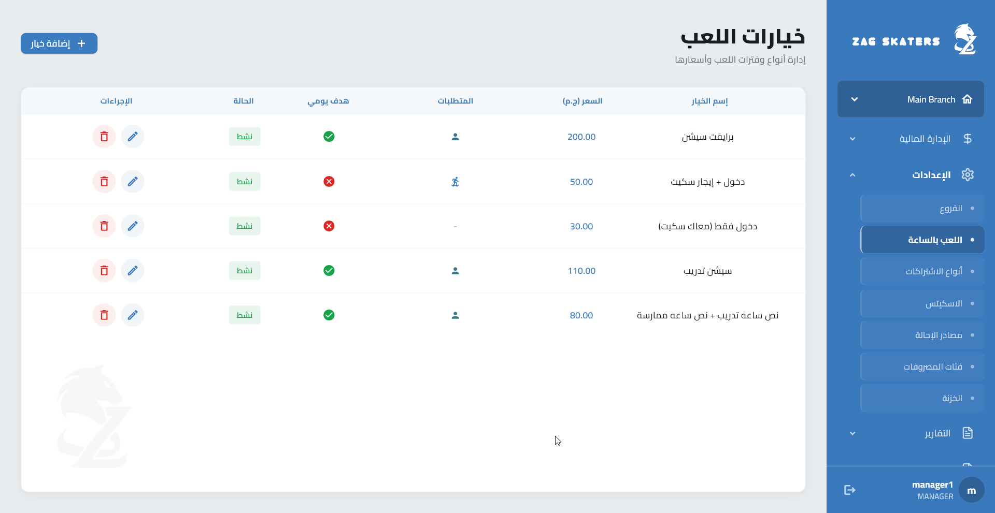Delete the سيشن تدريب option
This screenshot has width=995, height=513.
[104, 271]
